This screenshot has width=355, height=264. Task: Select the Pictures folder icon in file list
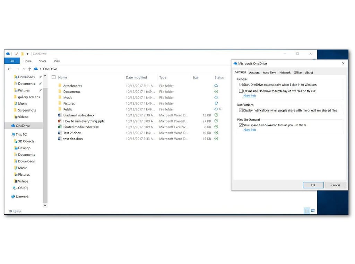[60, 103]
